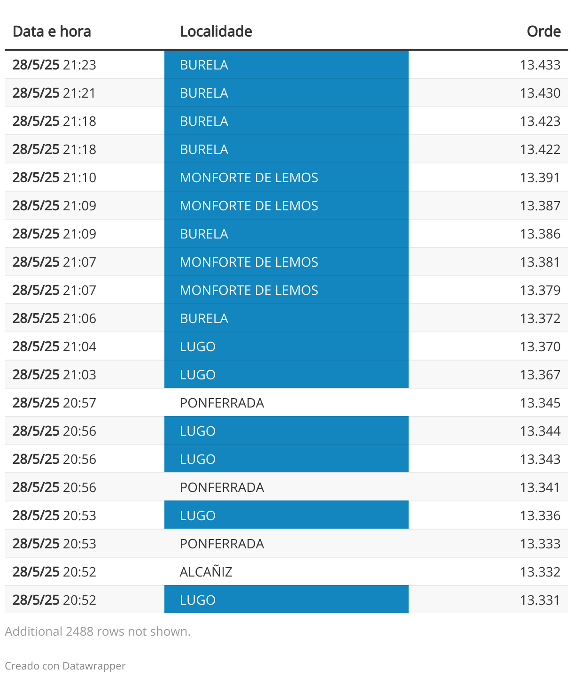Click order number 13.433

(x=540, y=65)
